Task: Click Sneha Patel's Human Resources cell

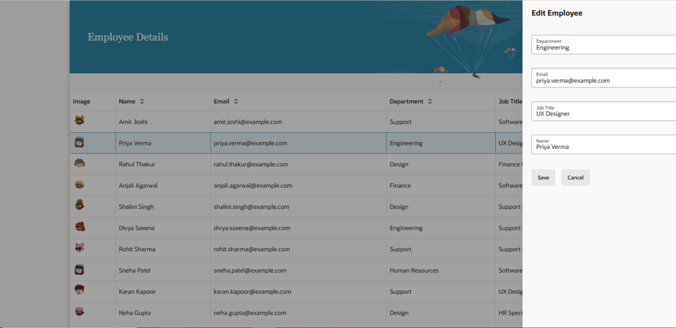Action: (x=441, y=271)
